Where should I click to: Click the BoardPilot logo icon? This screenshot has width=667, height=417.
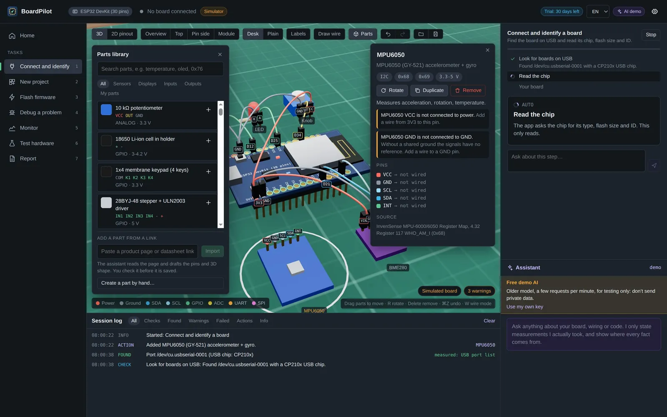(x=13, y=11)
